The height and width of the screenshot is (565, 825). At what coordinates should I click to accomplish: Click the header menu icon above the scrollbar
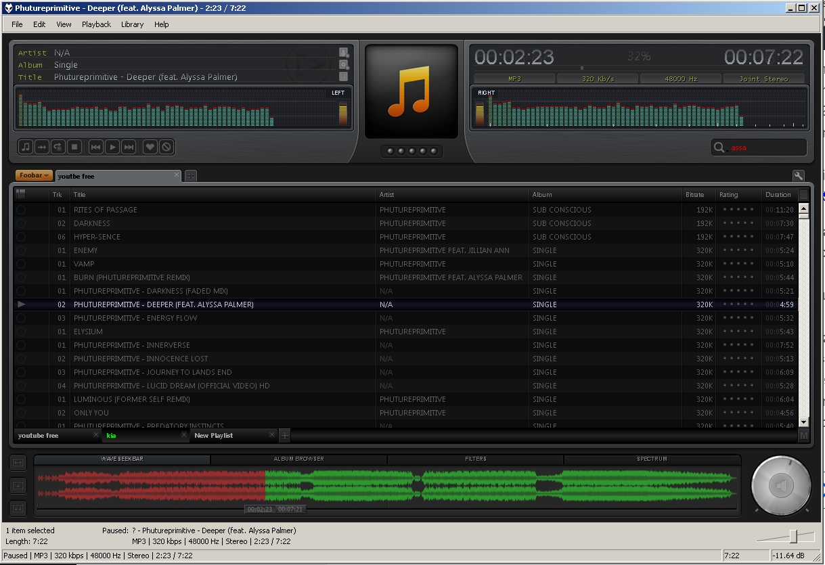pyautogui.click(x=803, y=194)
